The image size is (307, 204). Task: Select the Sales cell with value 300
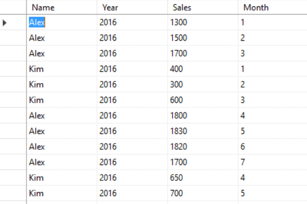point(203,84)
